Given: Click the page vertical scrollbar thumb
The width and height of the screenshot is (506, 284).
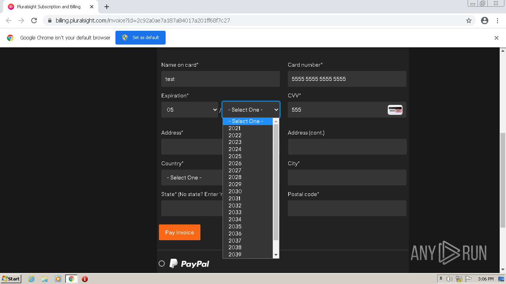Looking at the screenshot, I should tap(503, 180).
